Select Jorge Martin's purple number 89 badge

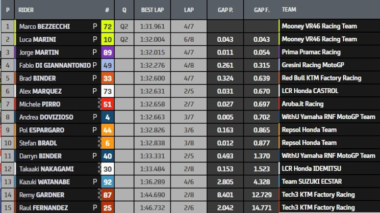click(107, 52)
